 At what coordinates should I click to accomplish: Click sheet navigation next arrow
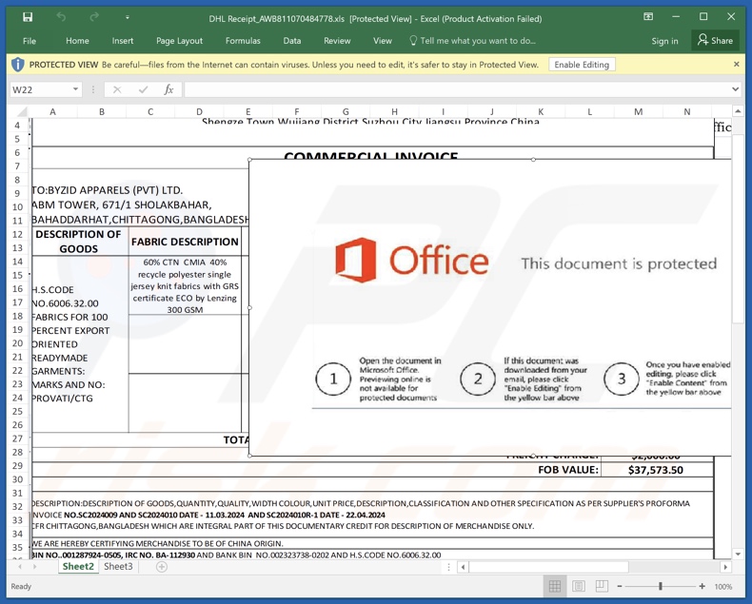point(34,567)
